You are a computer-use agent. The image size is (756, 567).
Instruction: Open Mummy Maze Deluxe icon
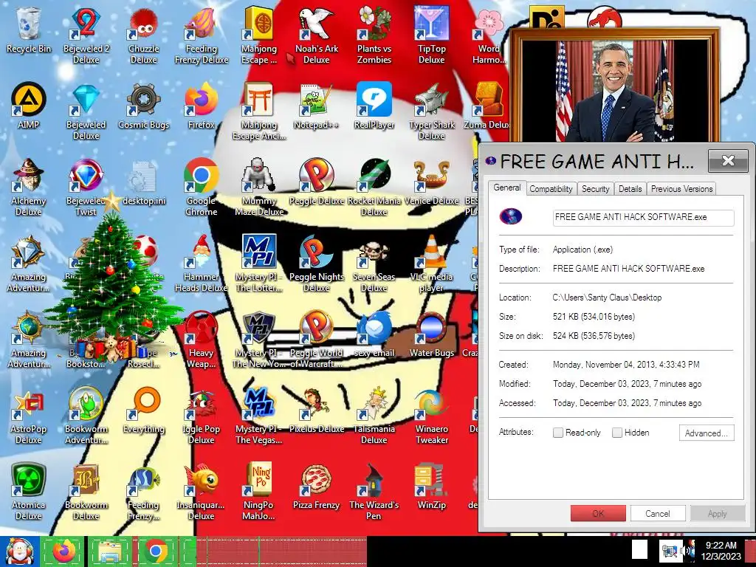259,187
